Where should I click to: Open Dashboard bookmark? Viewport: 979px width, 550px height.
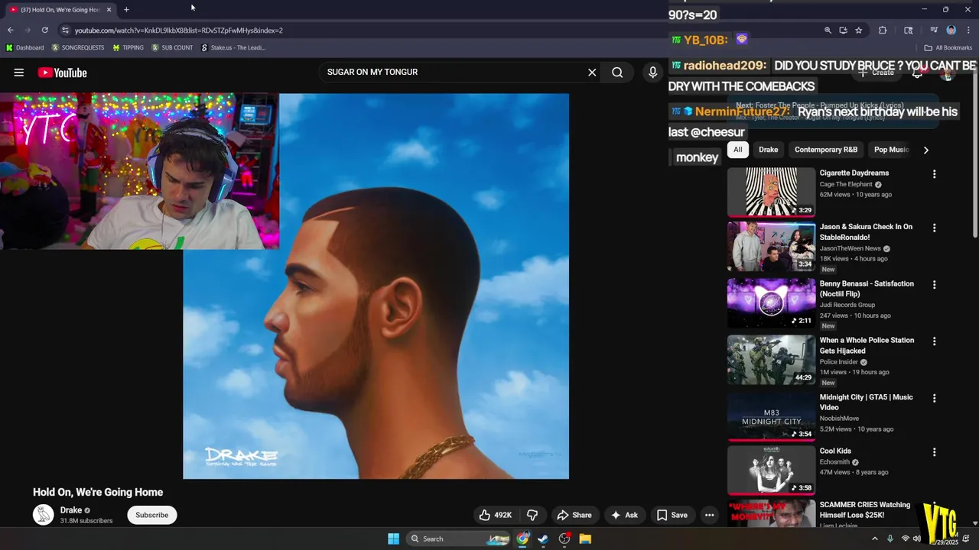tap(24, 47)
